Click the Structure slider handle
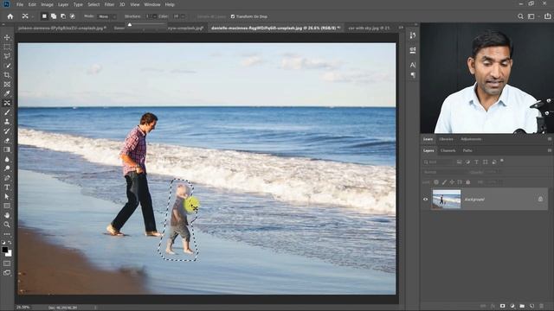The width and height of the screenshot is (554, 311). click(130, 25)
